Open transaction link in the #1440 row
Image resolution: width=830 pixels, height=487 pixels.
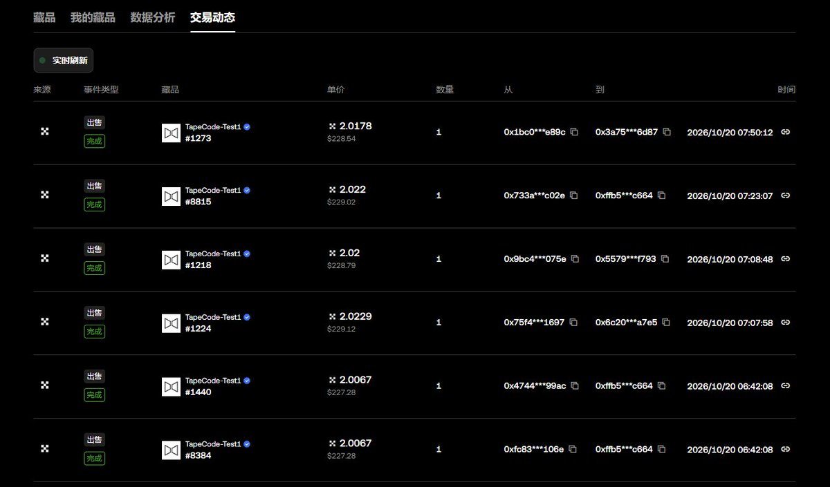(786, 386)
